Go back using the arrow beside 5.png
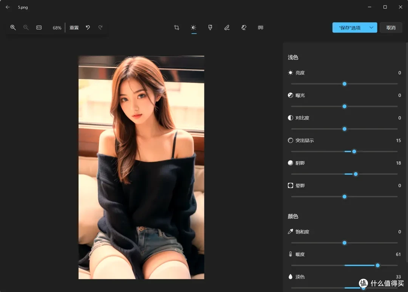 point(8,7)
